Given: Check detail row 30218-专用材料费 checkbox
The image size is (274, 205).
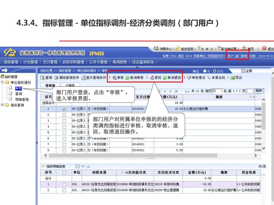Looking at the screenshot, I should [64, 184].
